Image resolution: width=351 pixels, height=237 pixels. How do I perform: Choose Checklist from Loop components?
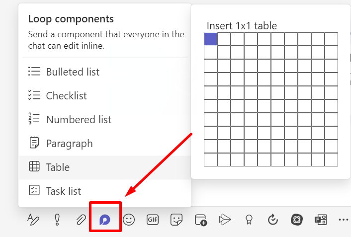[66, 96]
